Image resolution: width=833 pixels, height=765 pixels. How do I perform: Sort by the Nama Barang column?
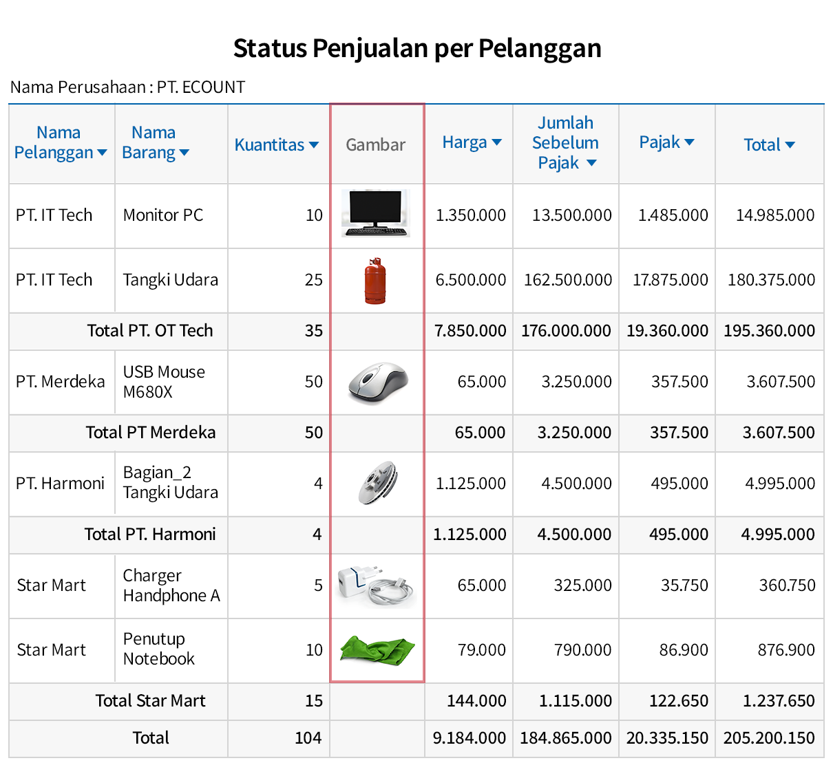[x=183, y=153]
